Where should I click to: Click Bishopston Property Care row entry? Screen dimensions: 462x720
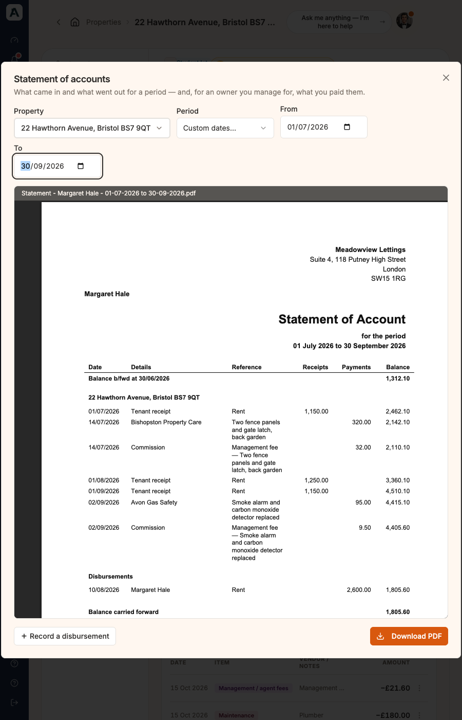166,422
